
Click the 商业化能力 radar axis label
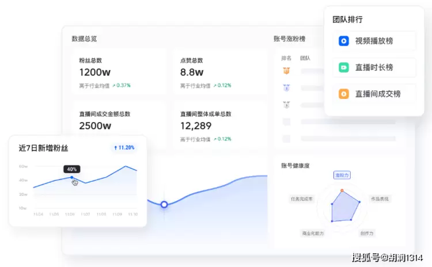point(313,233)
